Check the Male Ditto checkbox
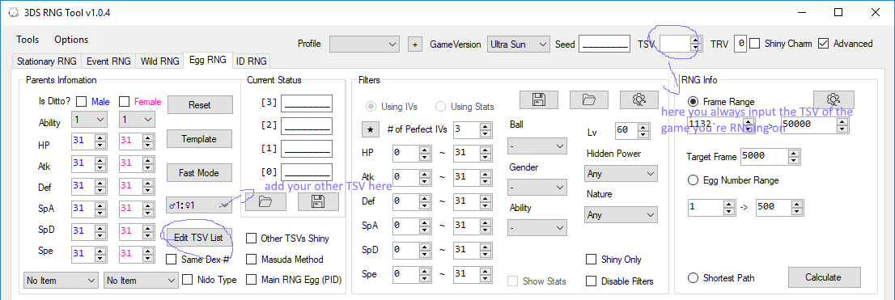Screen dimensions: 895x300 [x=82, y=102]
